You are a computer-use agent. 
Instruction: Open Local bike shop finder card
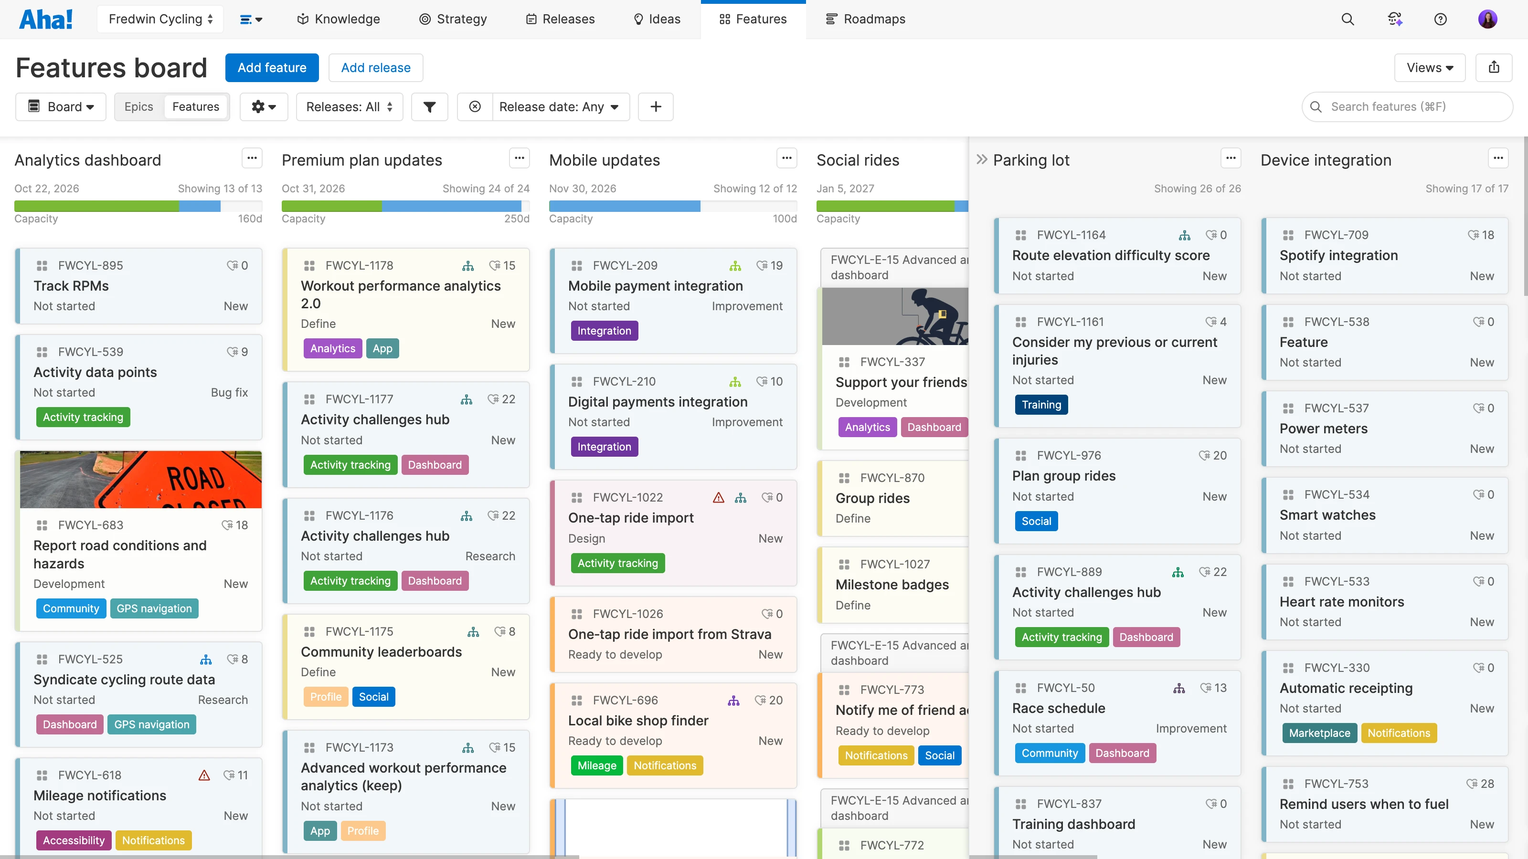click(x=673, y=736)
